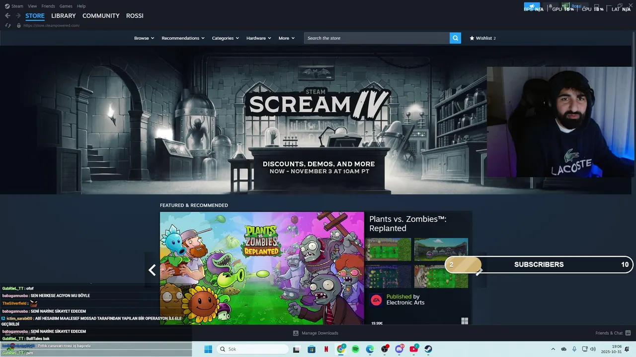The image size is (636, 357).
Task: Click the Plants vs. Zombies: Replanted title
Action: (x=408, y=224)
